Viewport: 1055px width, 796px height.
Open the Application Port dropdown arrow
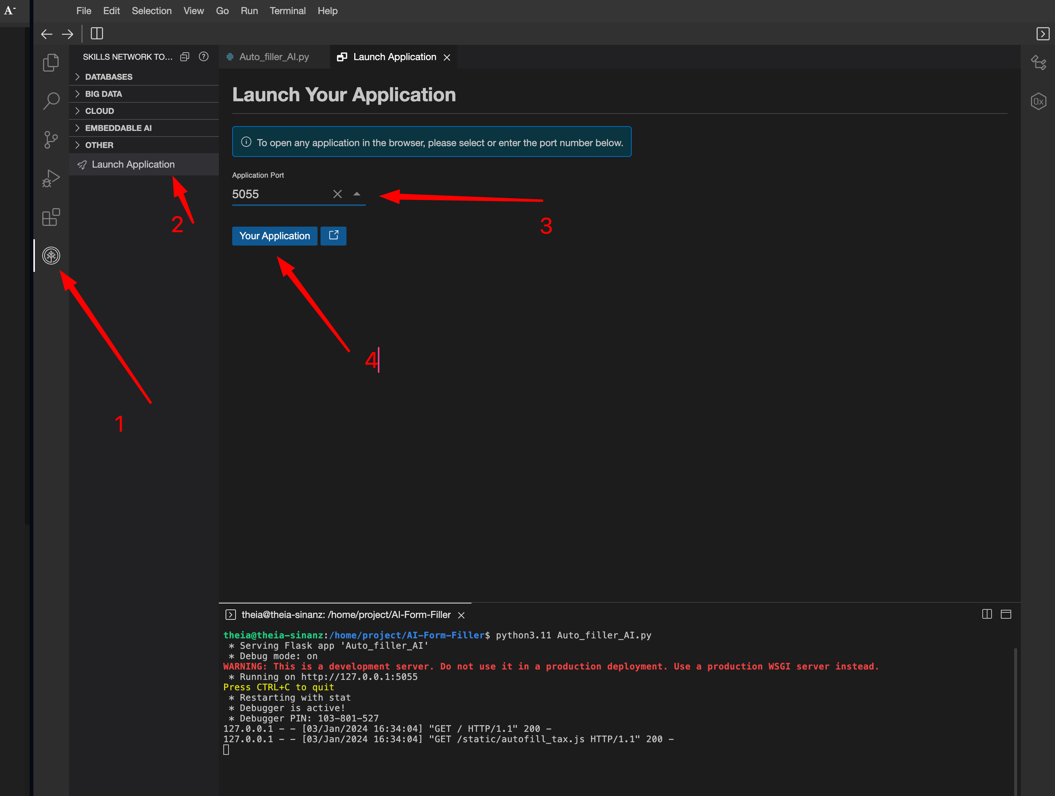coord(356,194)
